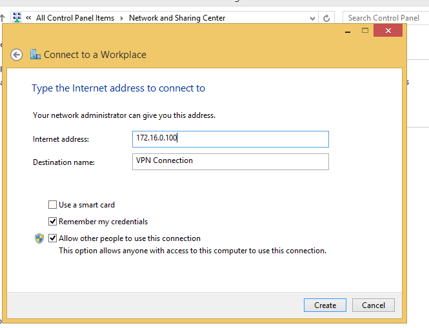Click the 'Destination name:' label
The height and width of the screenshot is (328, 429).
click(64, 162)
